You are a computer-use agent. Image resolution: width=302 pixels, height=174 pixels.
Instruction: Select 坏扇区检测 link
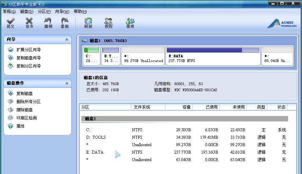pos(26,118)
